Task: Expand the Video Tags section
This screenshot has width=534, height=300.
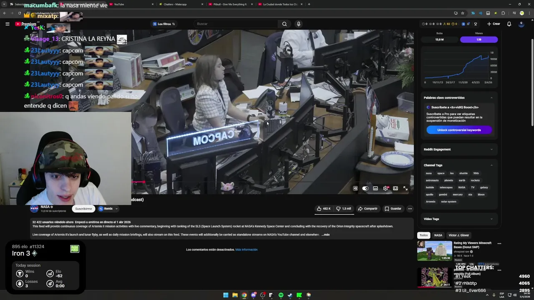Action: coord(491,219)
